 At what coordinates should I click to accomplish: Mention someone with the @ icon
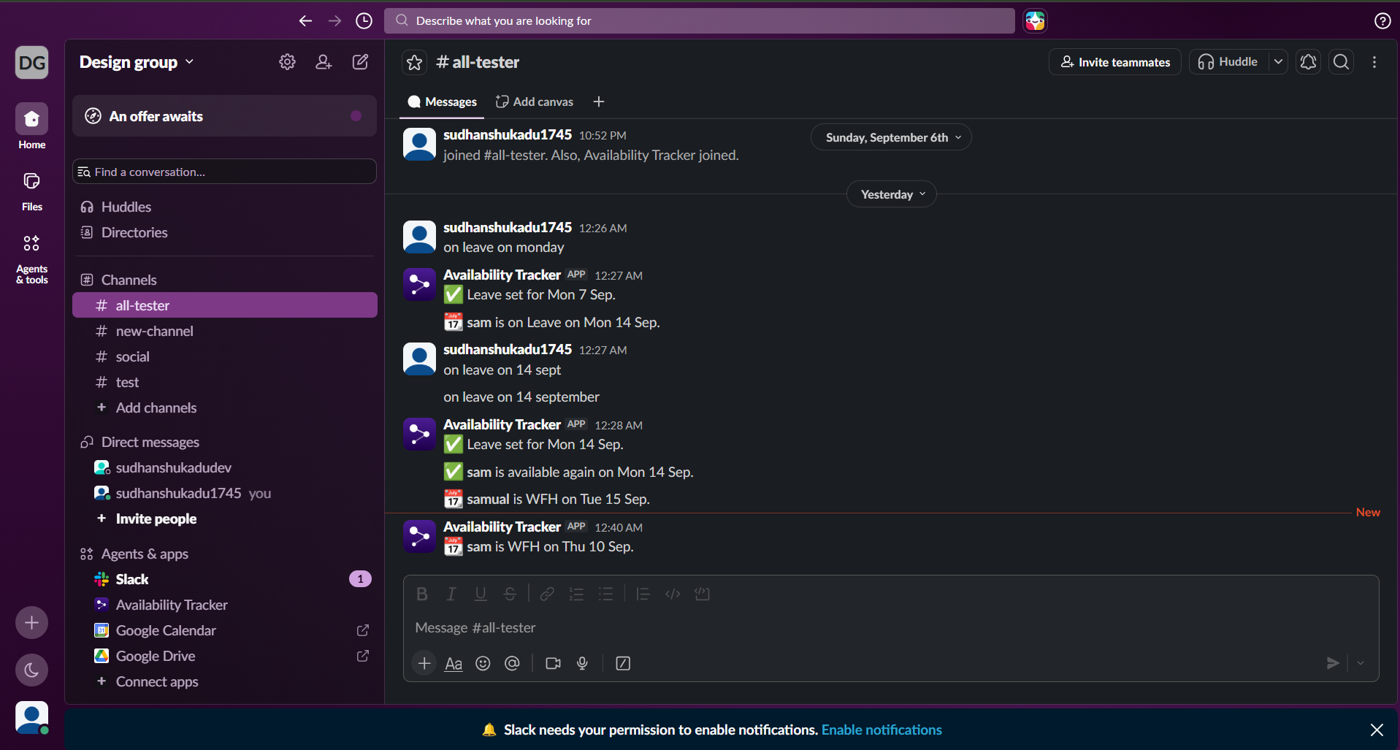[512, 663]
